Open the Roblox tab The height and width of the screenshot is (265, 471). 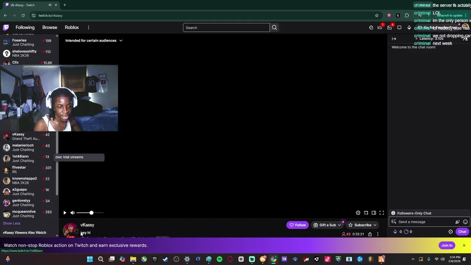click(x=72, y=28)
